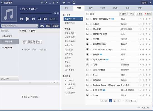Switch to the 歌手 artists tab
This screenshot has width=153, height=111.
tap(91, 8)
